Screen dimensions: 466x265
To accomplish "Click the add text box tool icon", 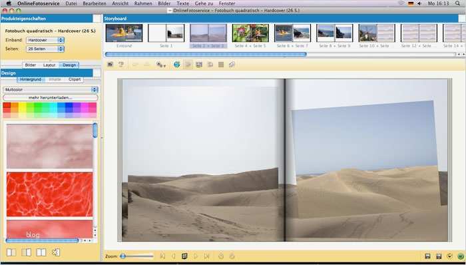I will 121,65.
